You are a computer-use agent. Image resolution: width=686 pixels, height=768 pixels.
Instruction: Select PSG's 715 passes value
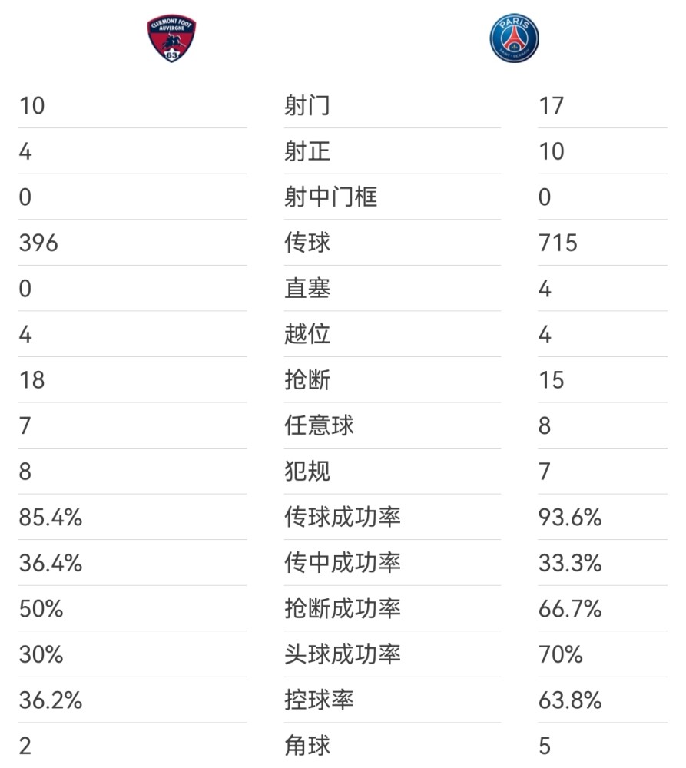(558, 243)
